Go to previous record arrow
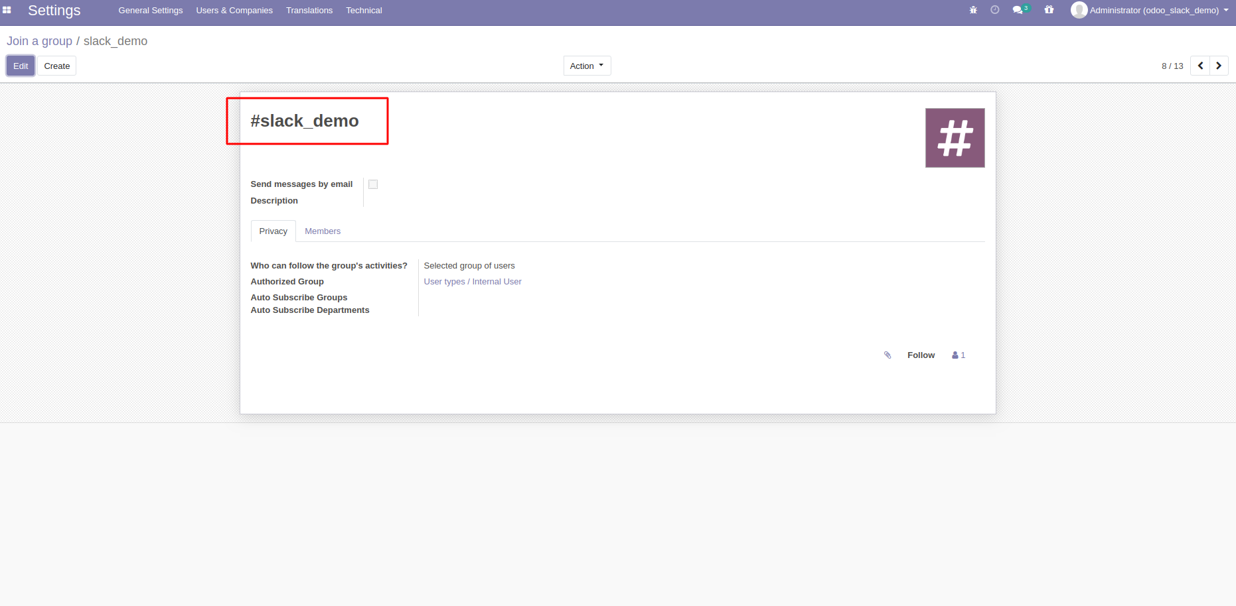Image resolution: width=1236 pixels, height=606 pixels. 1200,66
